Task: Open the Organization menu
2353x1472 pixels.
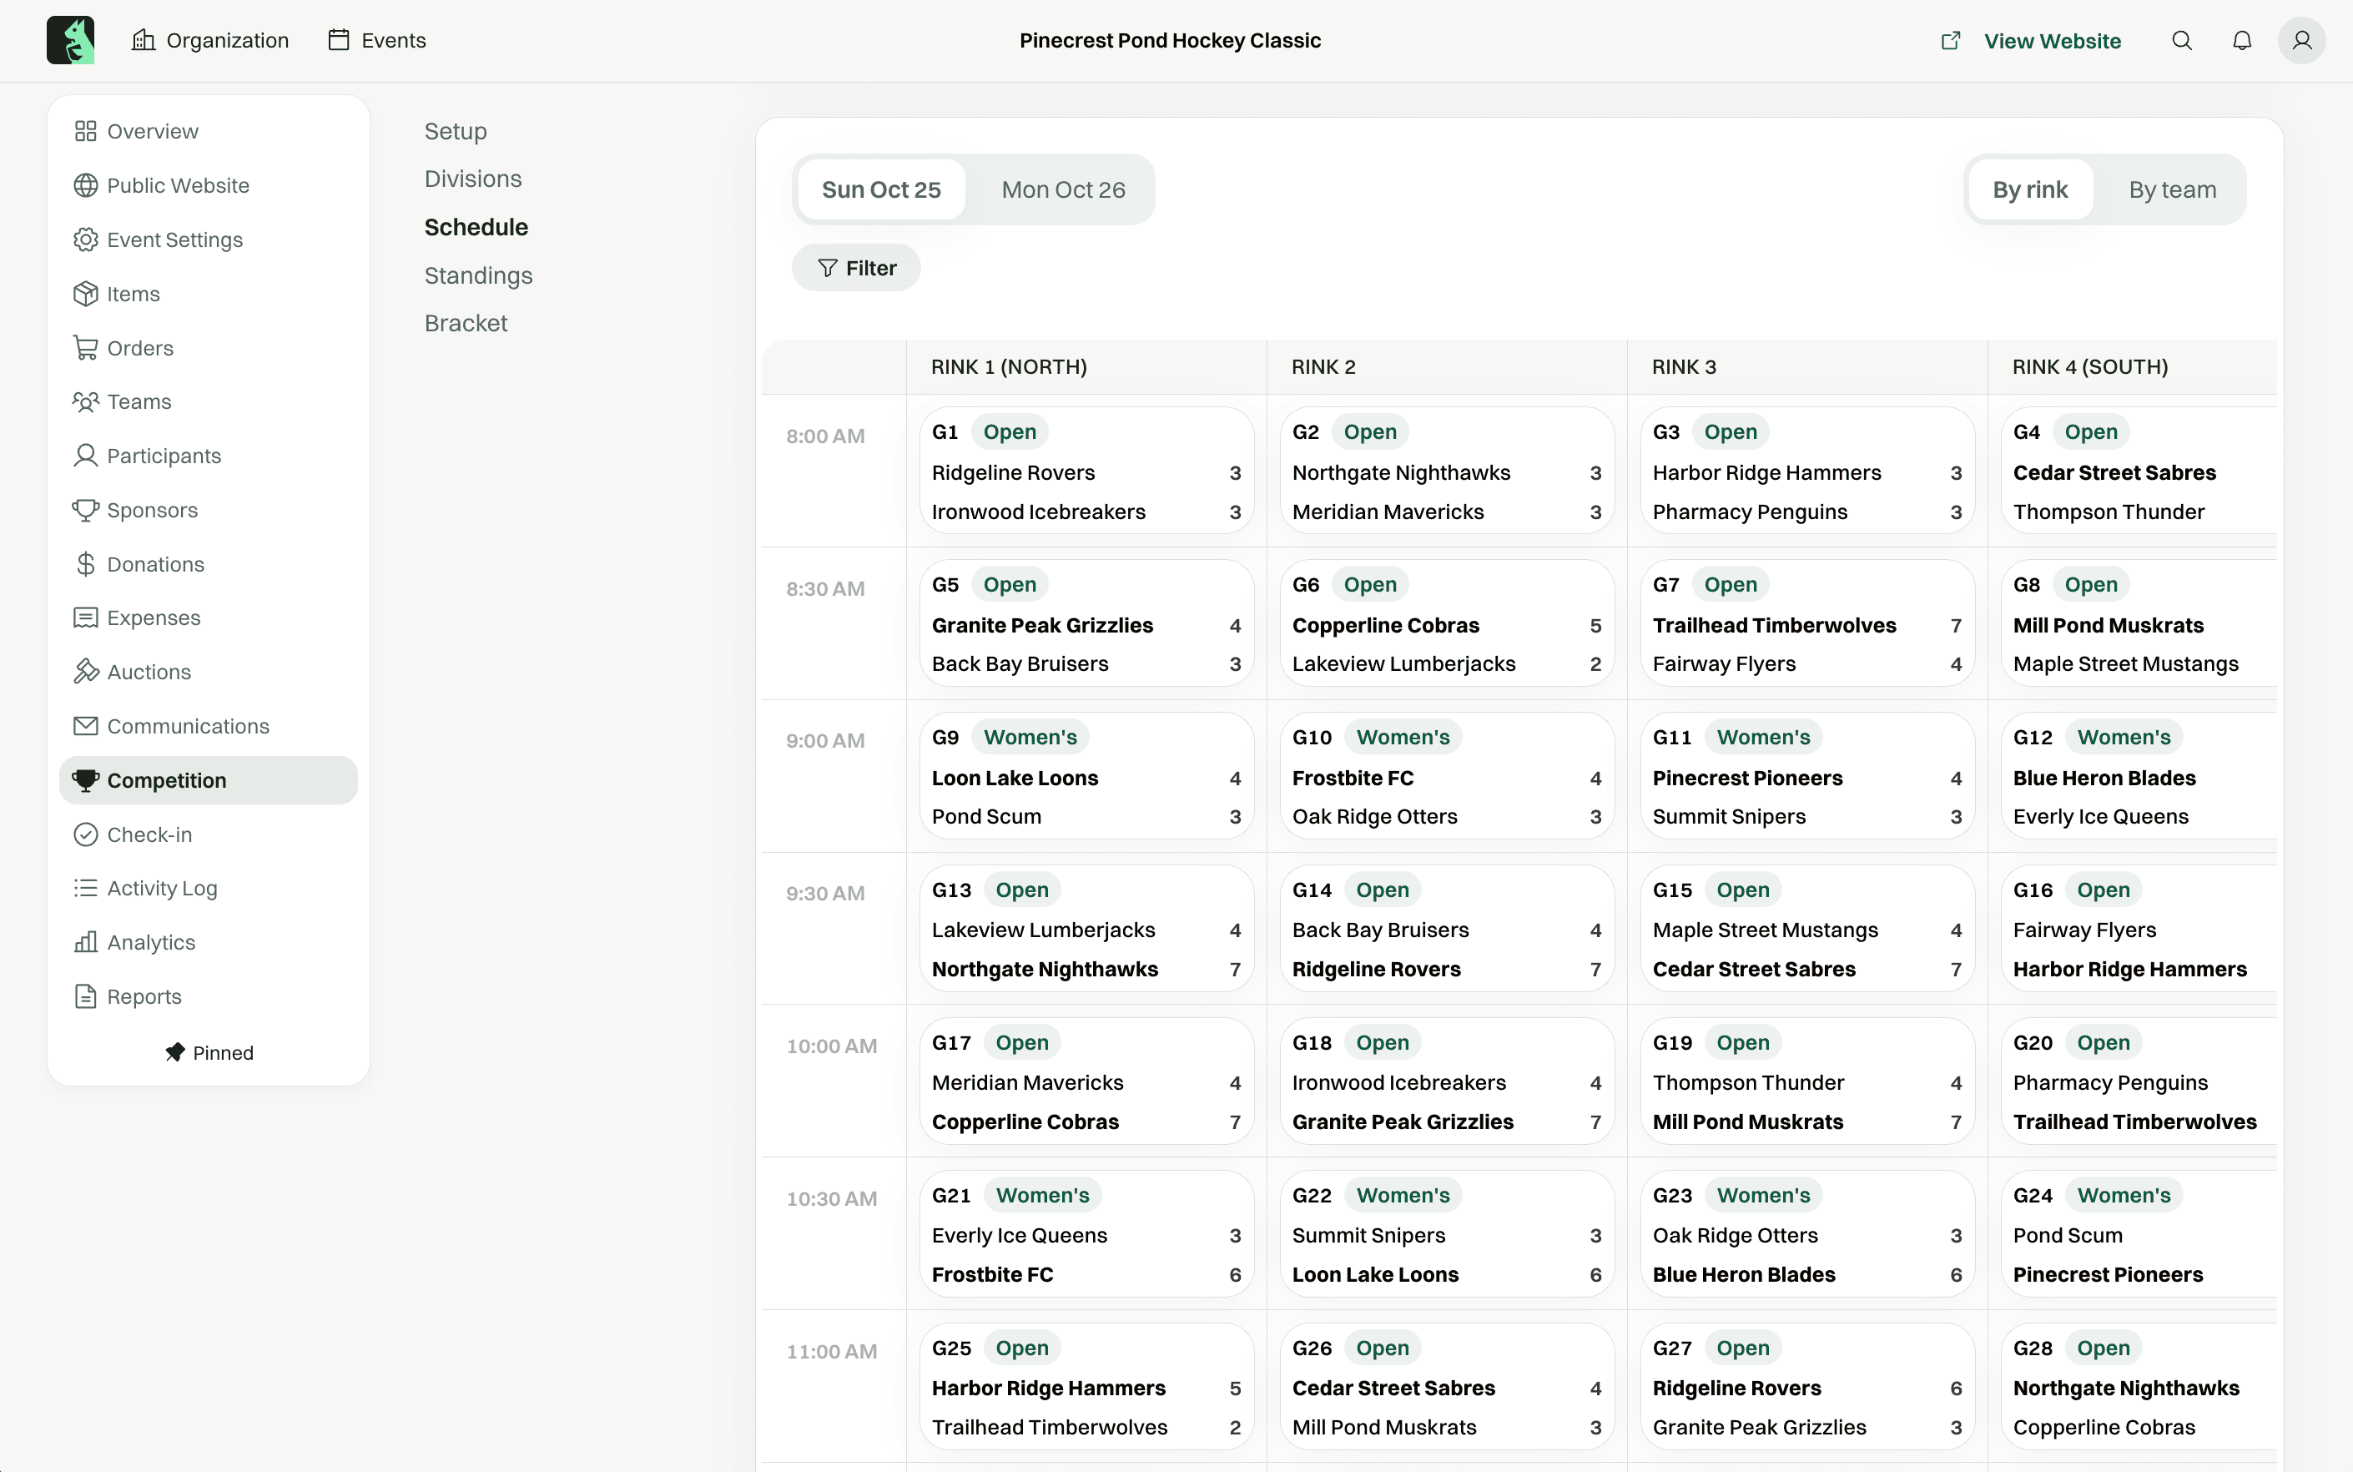Action: tap(210, 40)
